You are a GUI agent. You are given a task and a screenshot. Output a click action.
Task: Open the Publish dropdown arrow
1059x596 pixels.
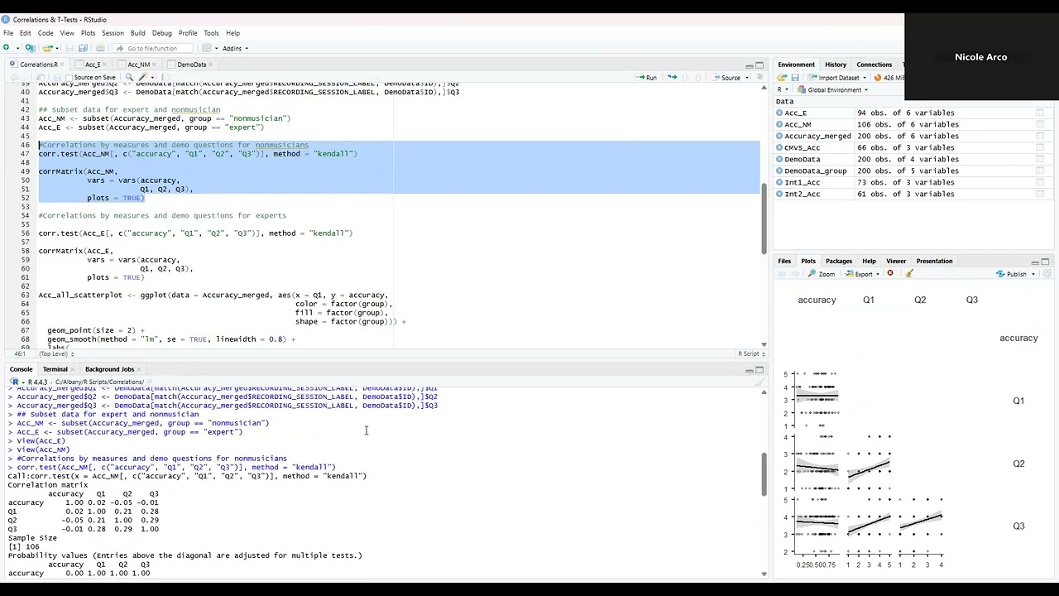[x=1033, y=274]
